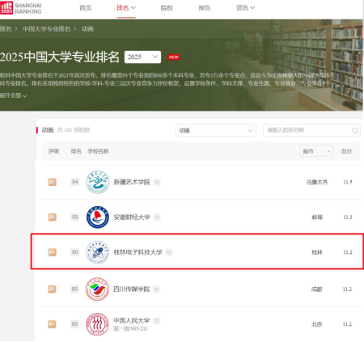Favorite 桂林电子科技大学 with heart icon
This screenshot has width=364, height=342.
coord(169,252)
